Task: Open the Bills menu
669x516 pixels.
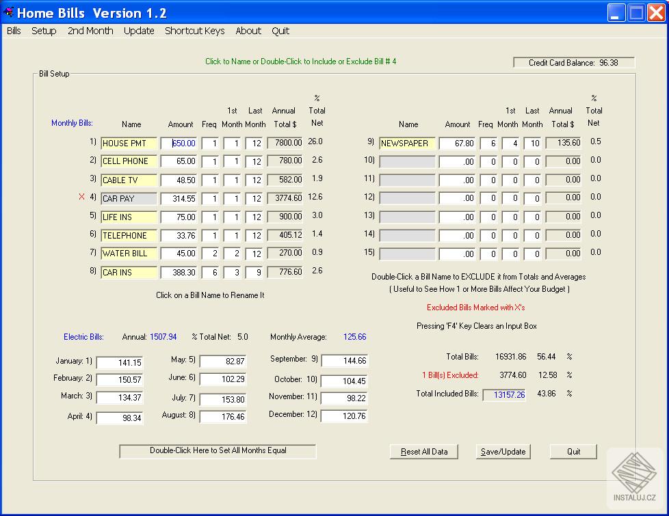Action: 14,31
